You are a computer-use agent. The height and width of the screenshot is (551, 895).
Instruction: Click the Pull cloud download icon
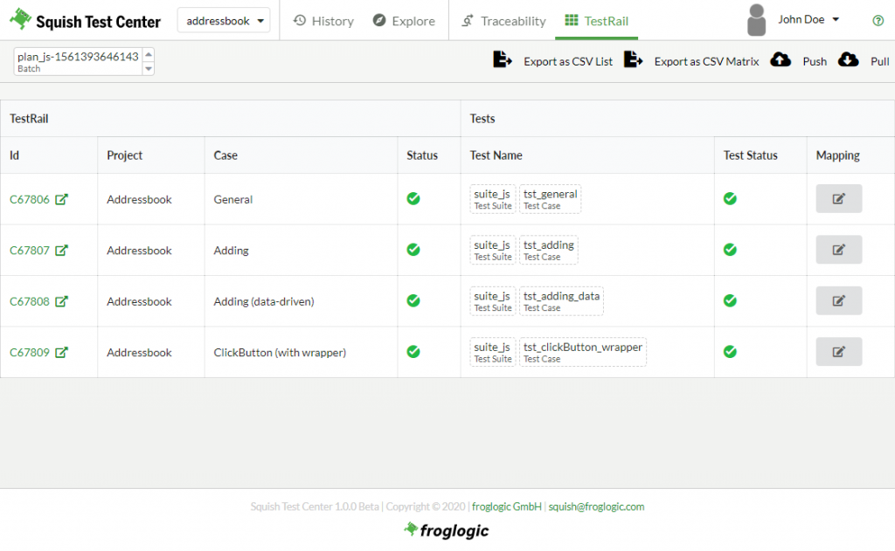848,60
